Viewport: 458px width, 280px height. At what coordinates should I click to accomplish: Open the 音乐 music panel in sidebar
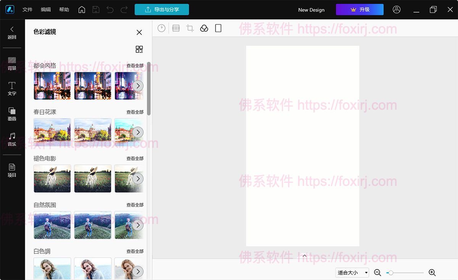(x=11, y=140)
